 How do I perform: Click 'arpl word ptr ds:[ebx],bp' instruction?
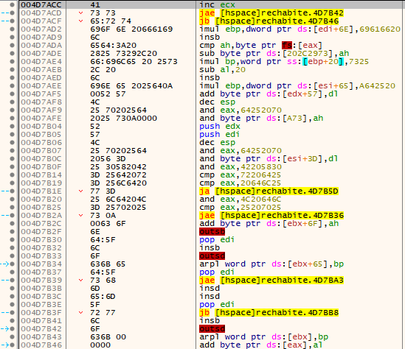coord(263,337)
